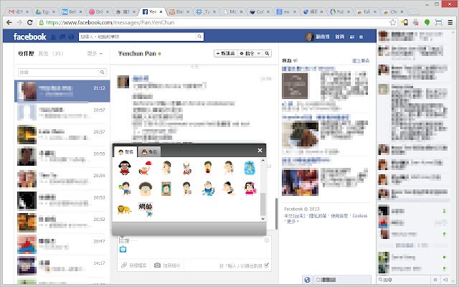Viewport: 459px width, 287px height.
Task: Choose the girl in pink dress sticker
Action: click(x=250, y=189)
